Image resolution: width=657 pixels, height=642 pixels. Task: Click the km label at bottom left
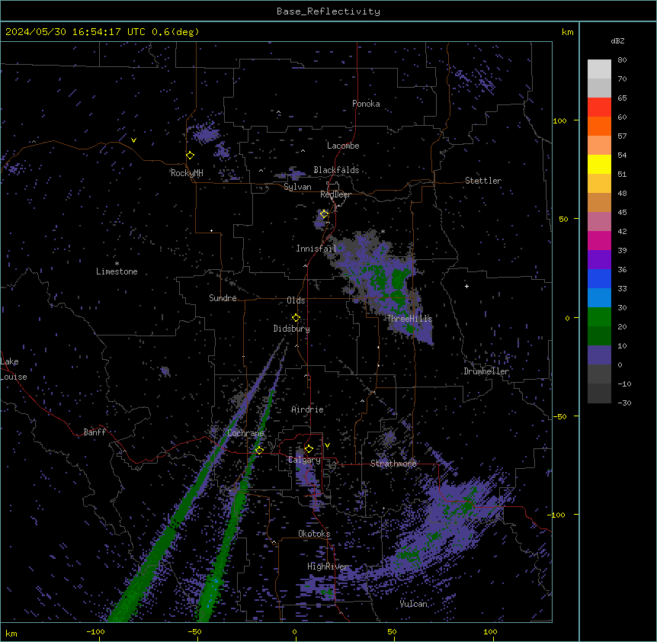pos(11,633)
